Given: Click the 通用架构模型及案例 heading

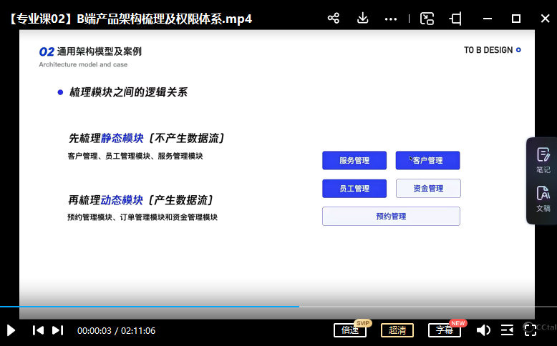Looking at the screenshot, I should [99, 51].
